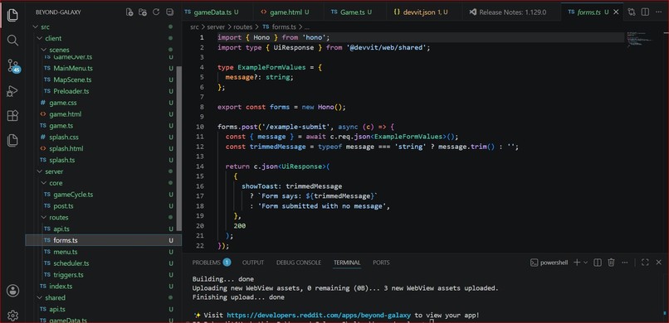Click the routes breadcrumb segment
The image size is (669, 323).
point(242,27)
